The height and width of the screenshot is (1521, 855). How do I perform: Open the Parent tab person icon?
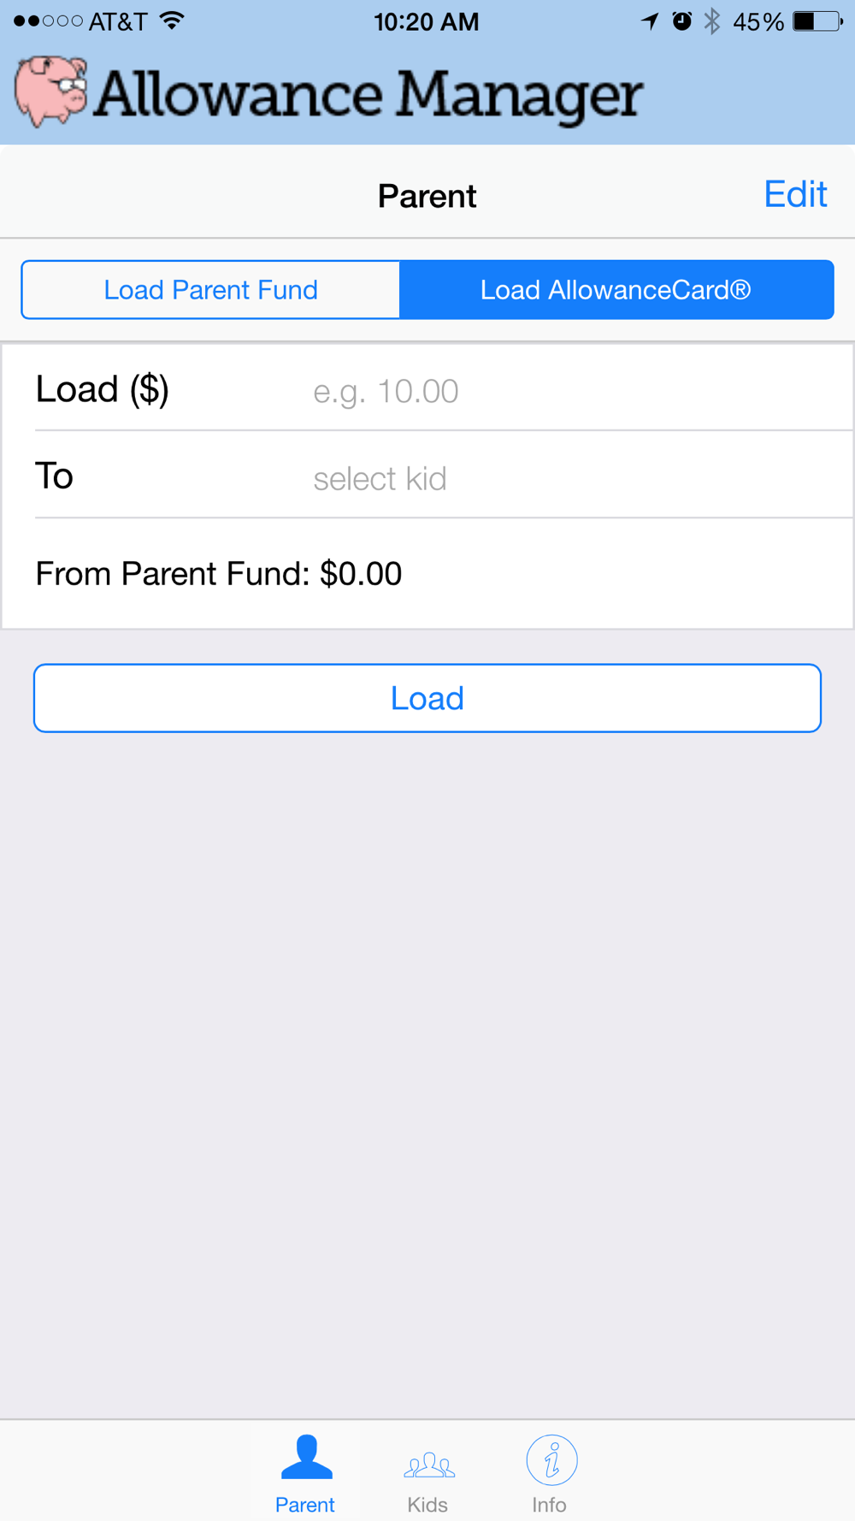click(306, 1458)
